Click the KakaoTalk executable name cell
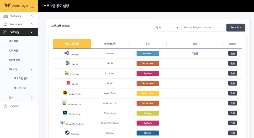Viewport: 254px width, 138px height. [110, 93]
